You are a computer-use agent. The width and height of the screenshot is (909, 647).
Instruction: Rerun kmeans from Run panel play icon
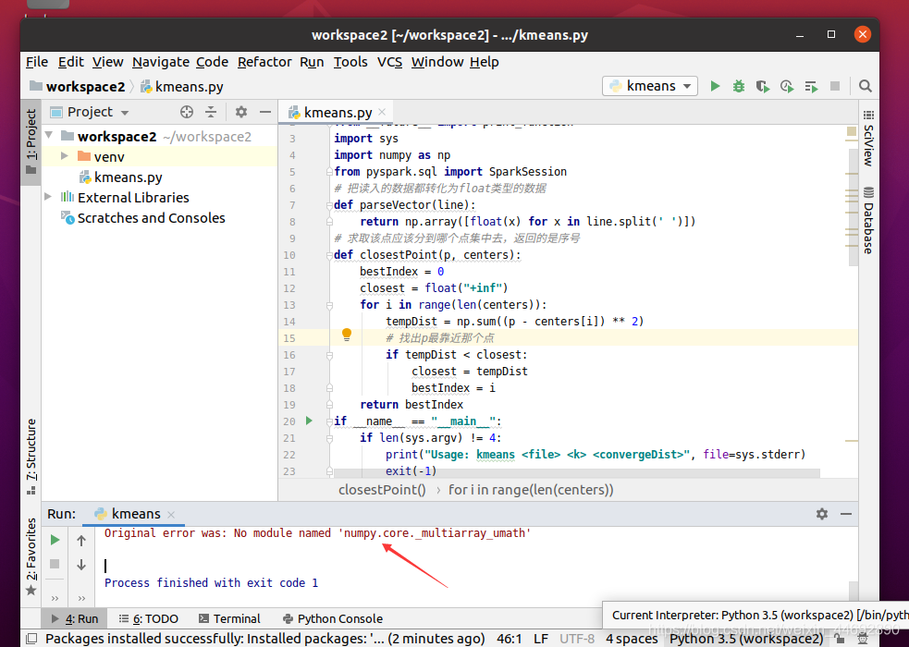tap(55, 540)
